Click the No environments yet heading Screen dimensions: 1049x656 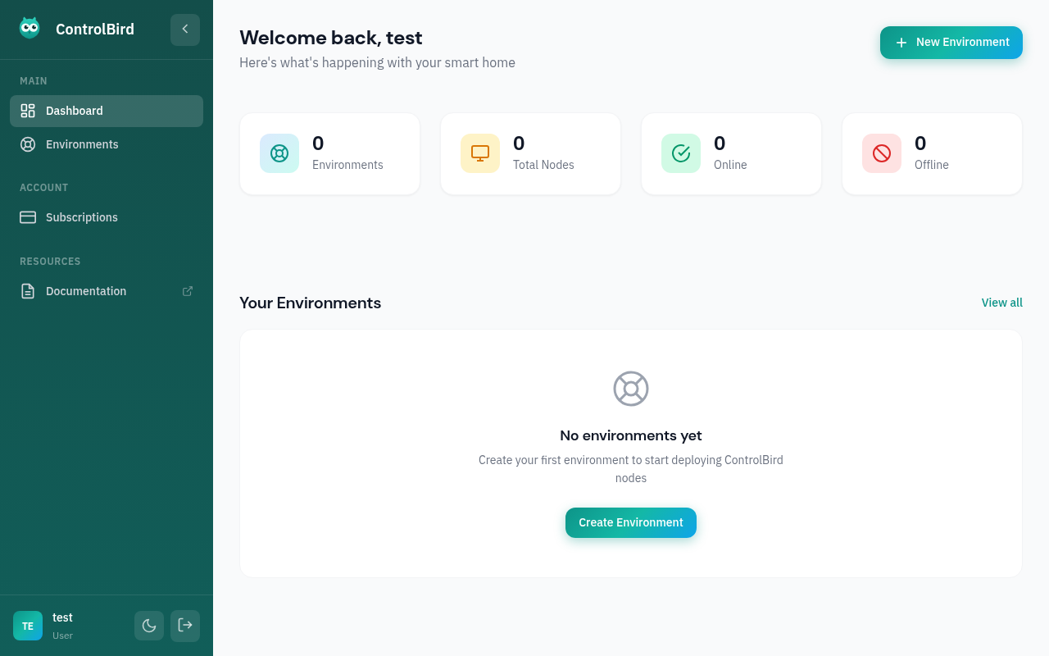pos(631,435)
